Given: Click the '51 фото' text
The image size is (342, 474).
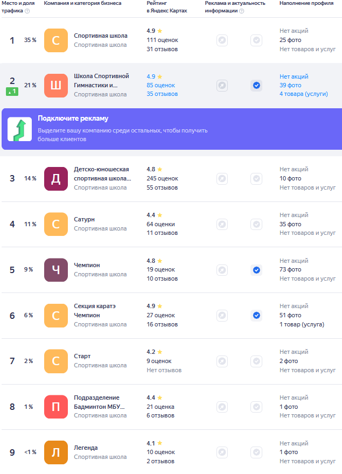Looking at the screenshot, I should pos(290,315).
